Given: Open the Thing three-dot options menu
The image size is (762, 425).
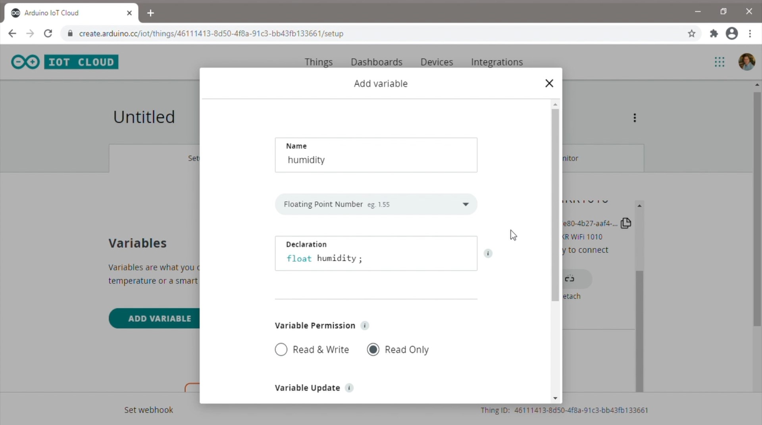Looking at the screenshot, I should [635, 118].
